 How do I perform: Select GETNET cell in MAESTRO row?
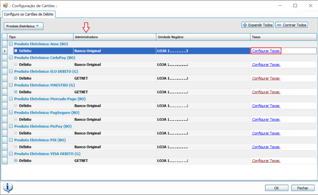[115, 92]
